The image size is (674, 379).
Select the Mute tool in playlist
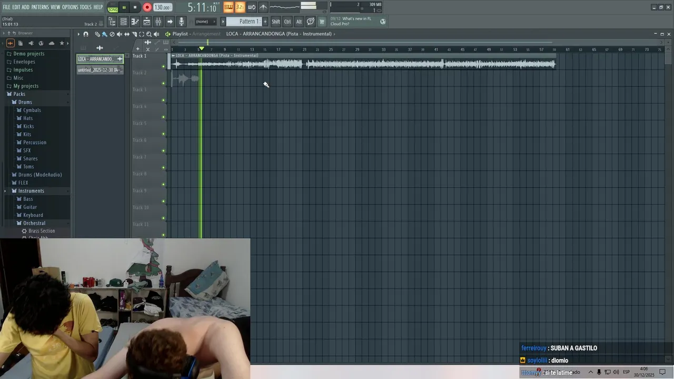click(x=119, y=34)
